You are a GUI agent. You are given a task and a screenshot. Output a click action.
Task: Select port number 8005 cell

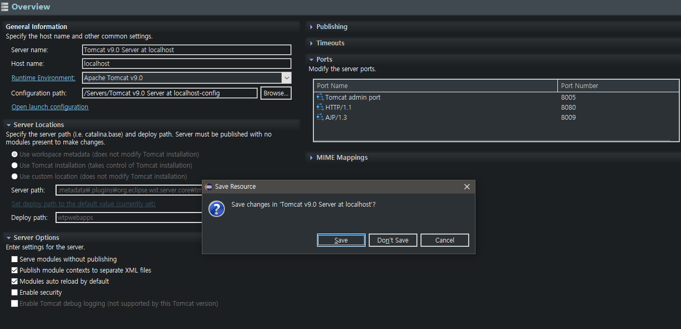click(568, 98)
